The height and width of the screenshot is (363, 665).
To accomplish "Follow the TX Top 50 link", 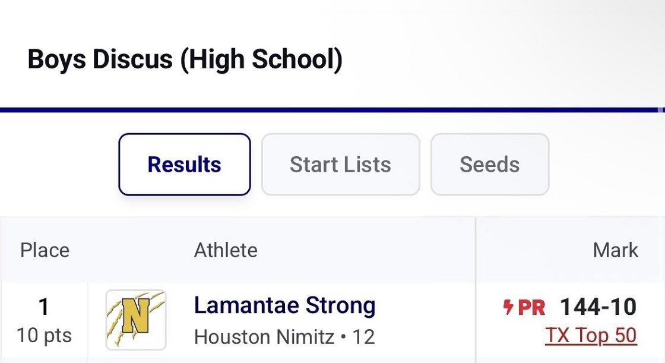I will [591, 336].
